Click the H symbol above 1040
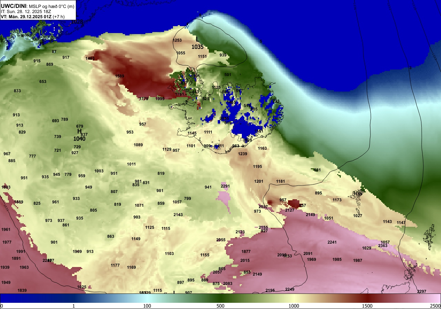The width and height of the screenshot is (441, 309). pyautogui.click(x=79, y=131)
